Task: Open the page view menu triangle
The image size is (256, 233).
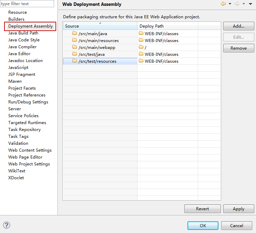Action: pyautogui.click(x=250, y=4)
